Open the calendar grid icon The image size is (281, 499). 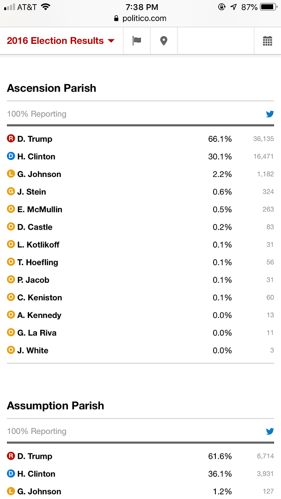click(x=268, y=41)
